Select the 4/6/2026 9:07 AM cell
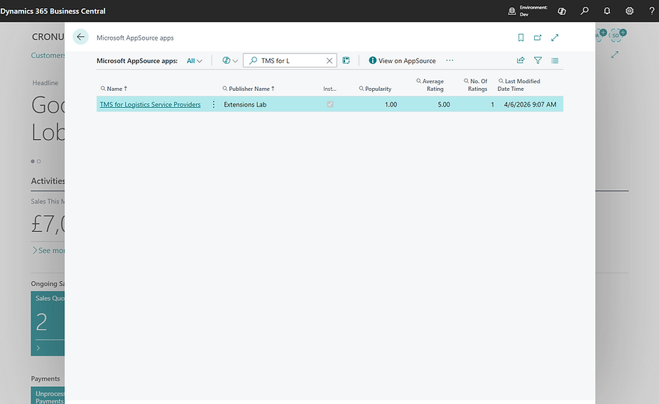This screenshot has height=404, width=659. click(x=530, y=104)
